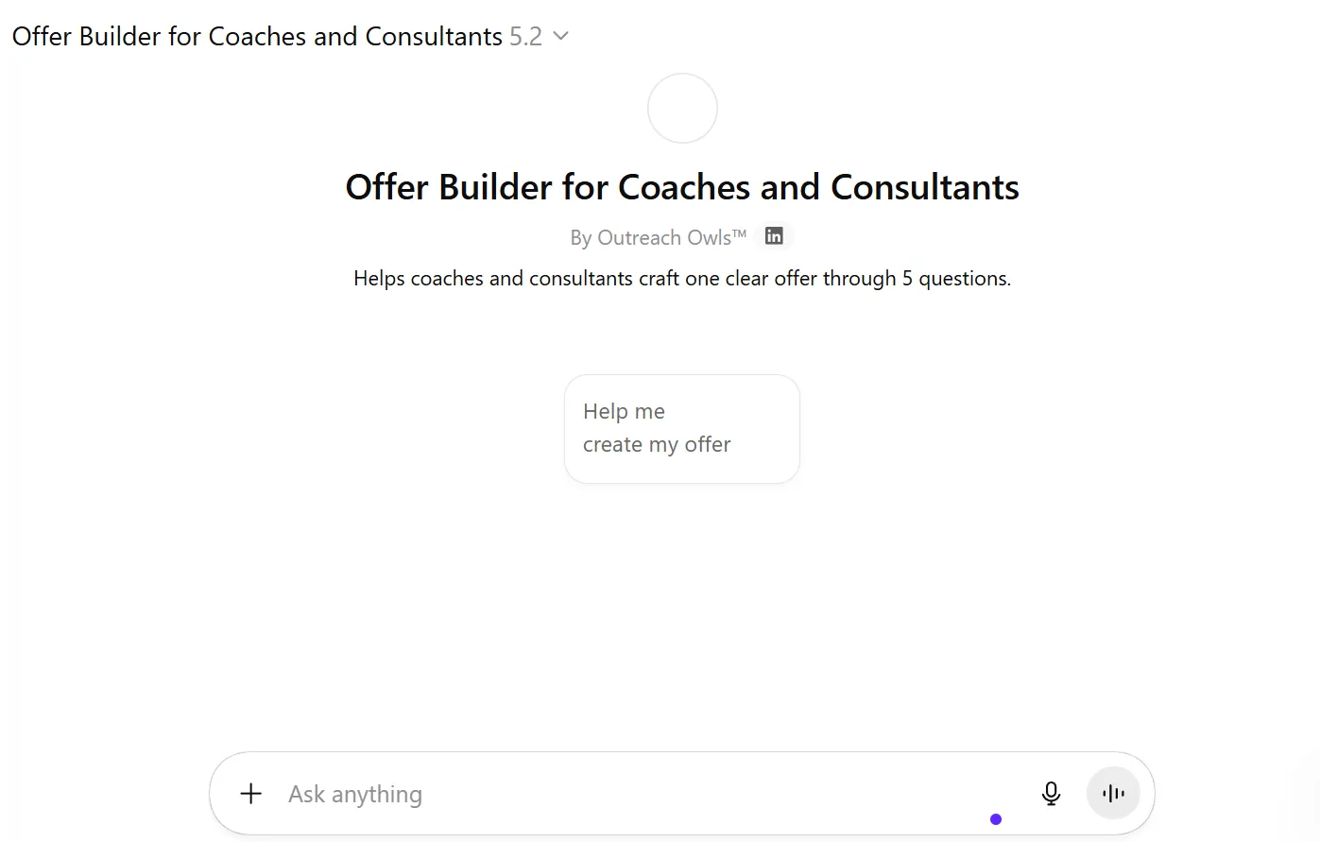This screenshot has height=842, width=1320.
Task: Click the purple dot in the message box
Action: pyautogui.click(x=996, y=819)
